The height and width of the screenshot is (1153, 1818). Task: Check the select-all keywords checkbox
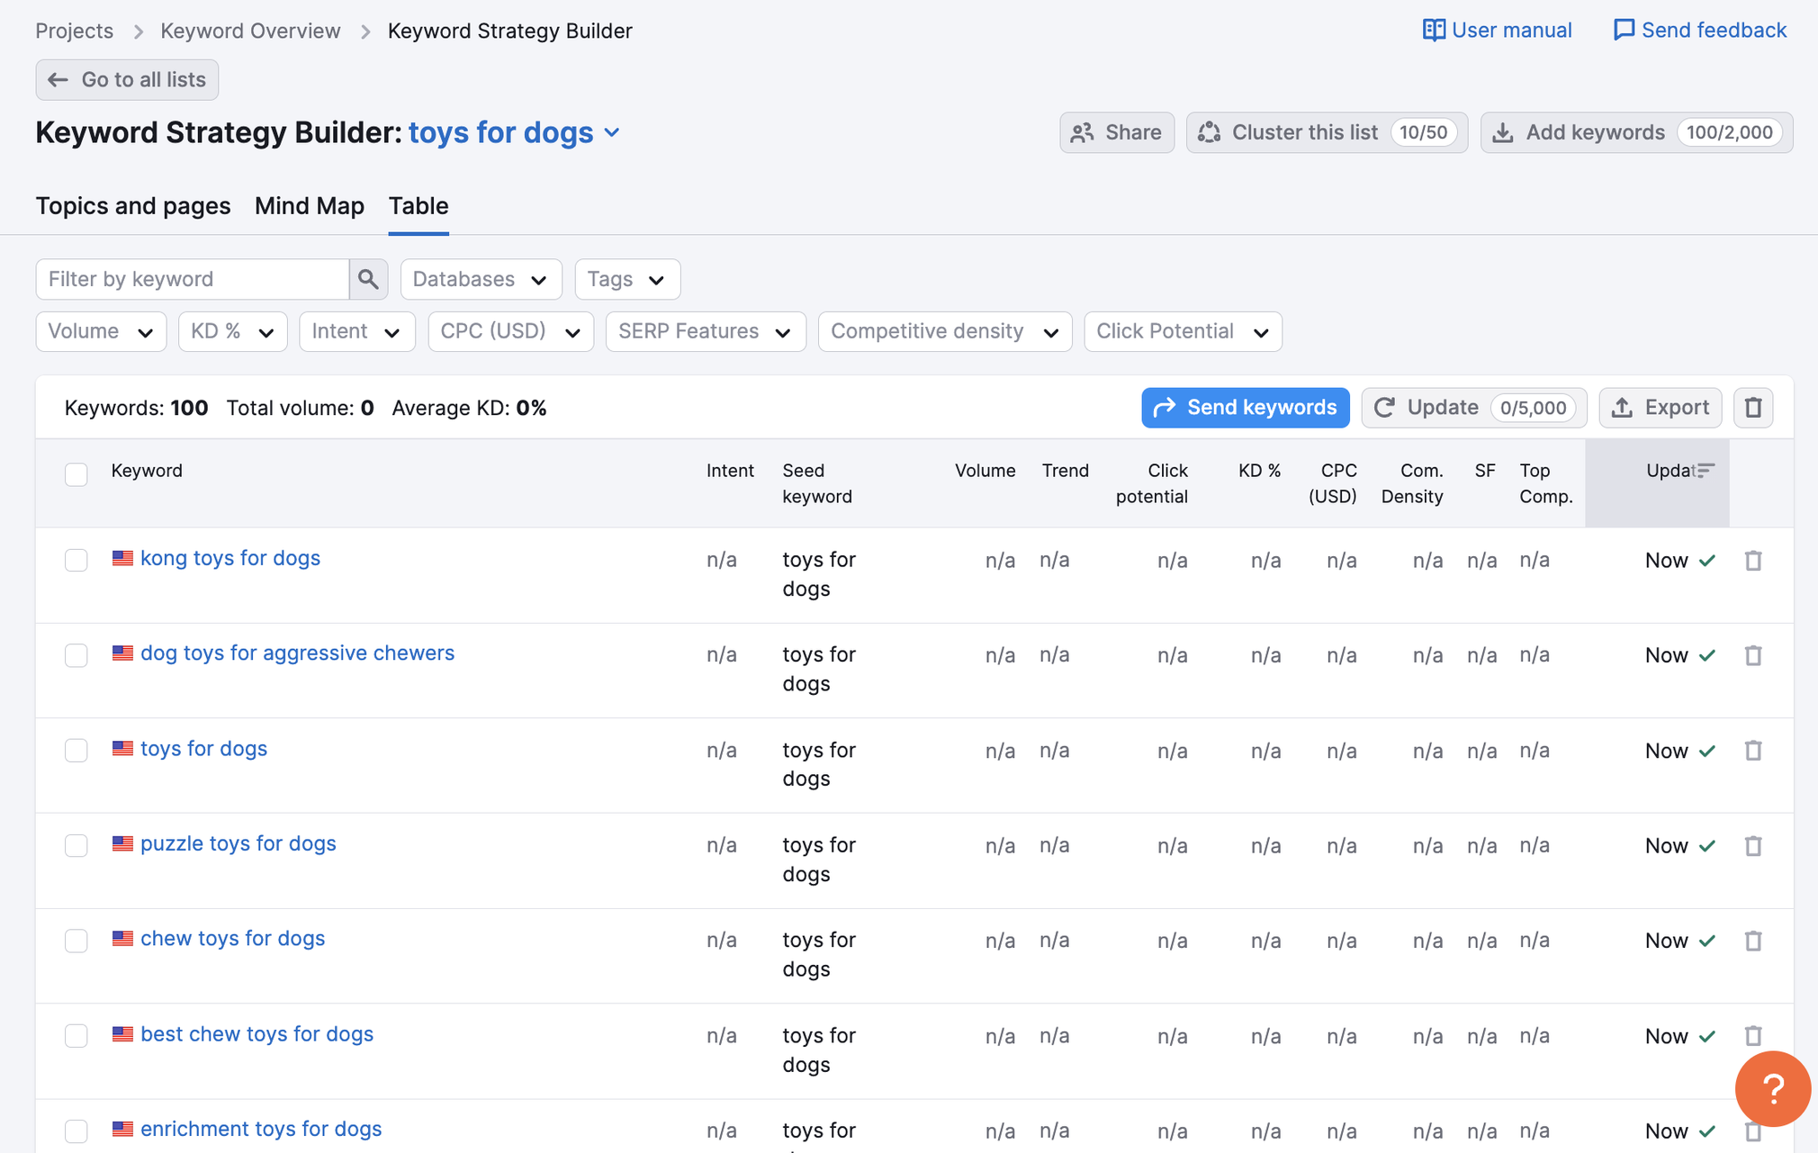point(76,473)
